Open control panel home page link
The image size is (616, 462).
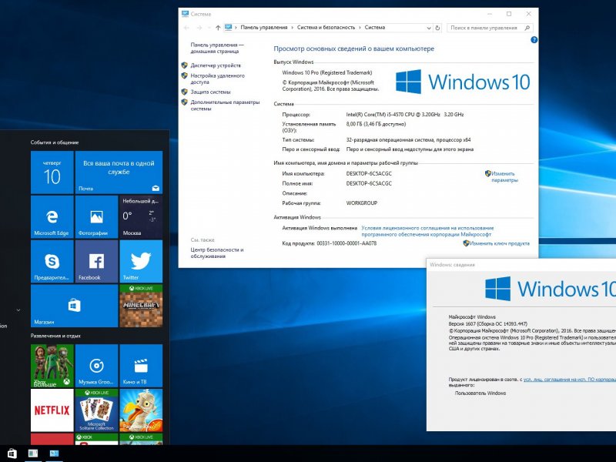point(217,48)
